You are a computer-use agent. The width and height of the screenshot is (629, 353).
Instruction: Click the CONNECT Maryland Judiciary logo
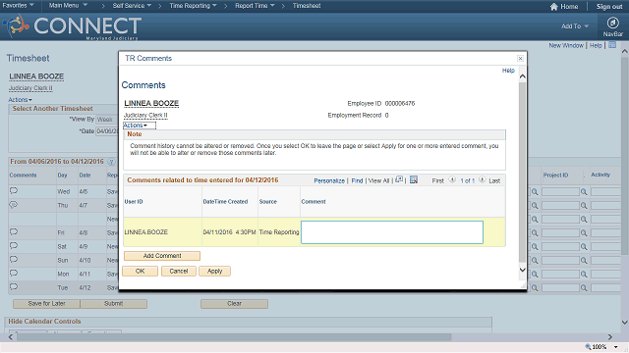[72, 26]
